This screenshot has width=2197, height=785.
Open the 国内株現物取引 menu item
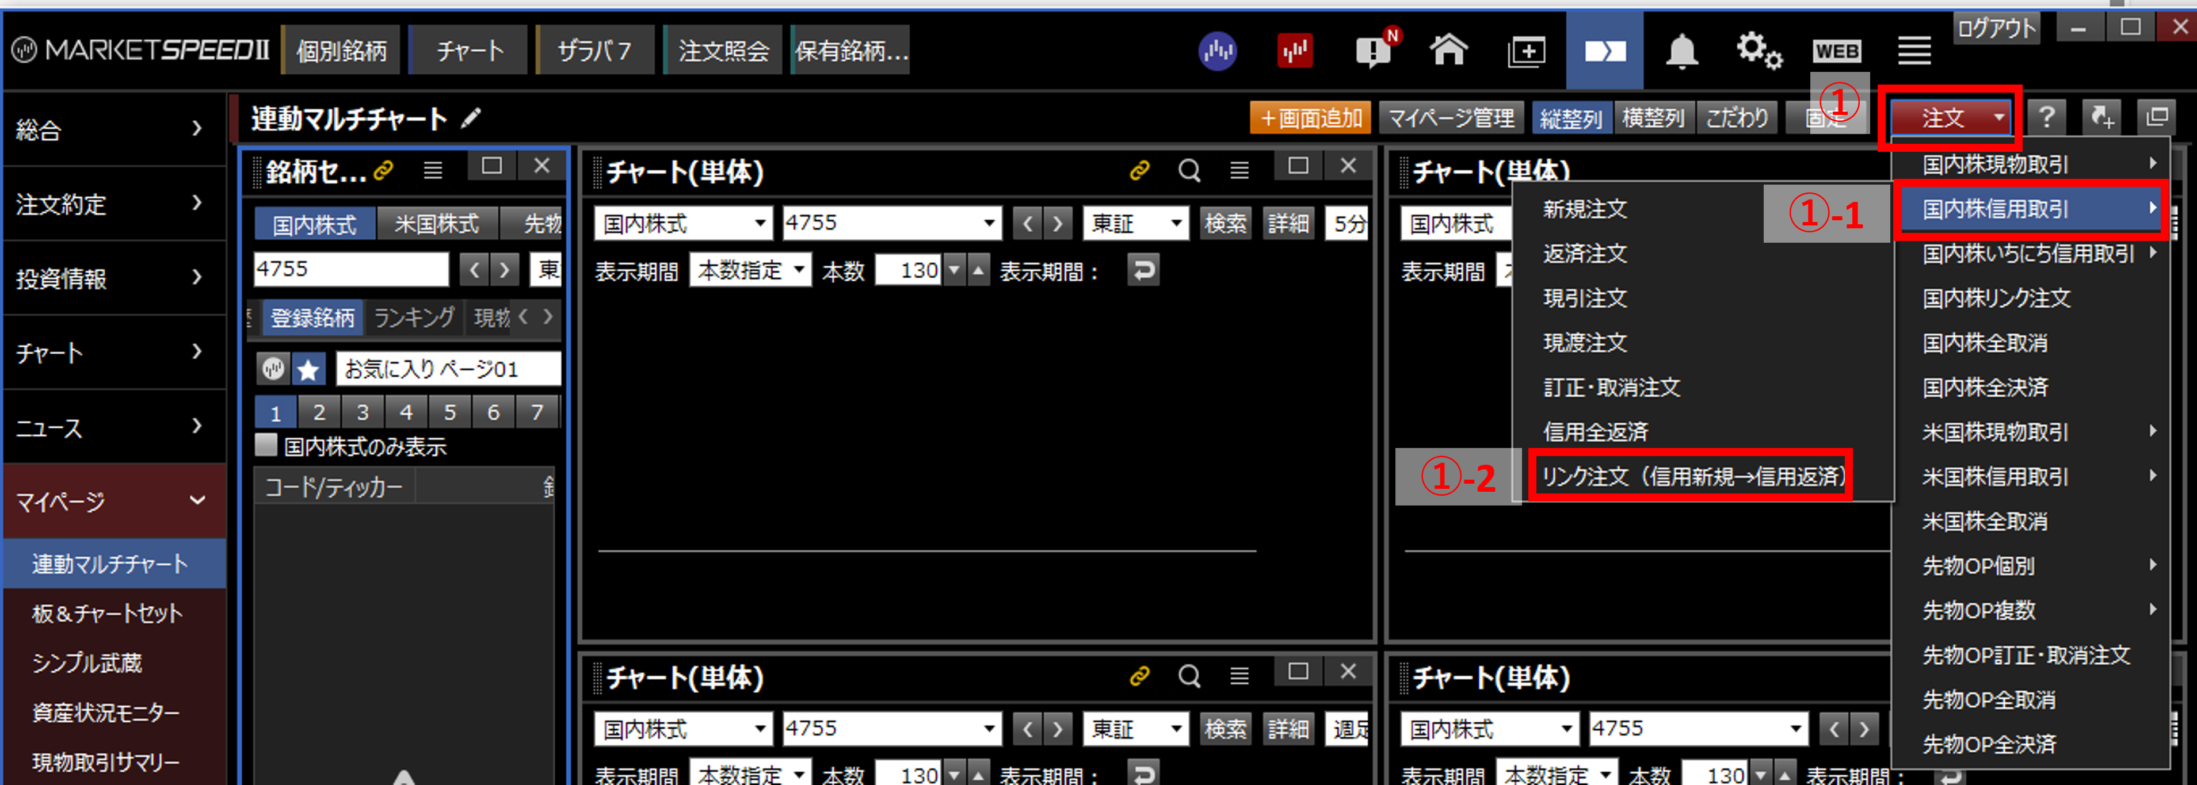[x=2031, y=164]
